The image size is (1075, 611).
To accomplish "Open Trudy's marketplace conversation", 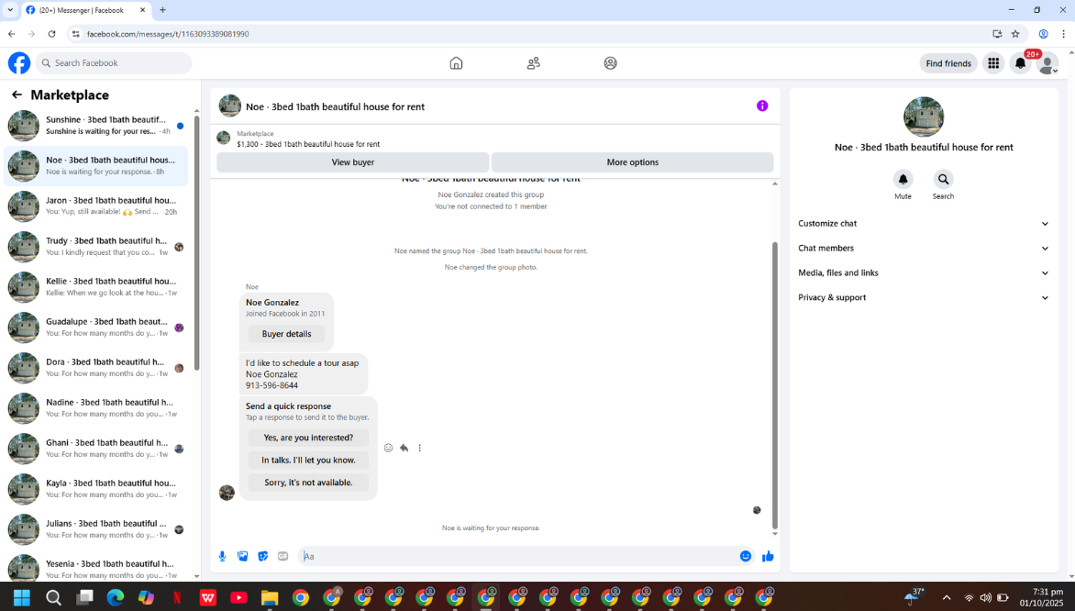I will 96,246.
